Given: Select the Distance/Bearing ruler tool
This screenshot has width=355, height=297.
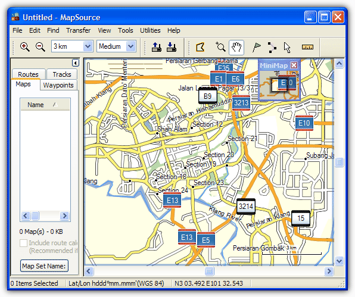Looking at the screenshot, I should pos(307,47).
